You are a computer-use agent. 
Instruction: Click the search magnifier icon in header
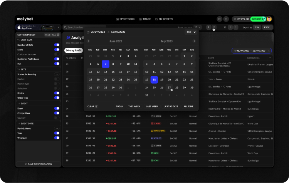219,19
